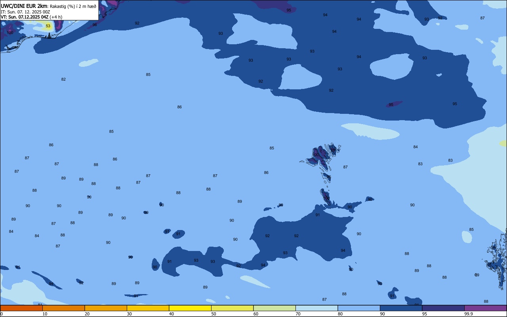The image size is (507, 317).
Task: Click the 'VT: Sun. 07.12.2025 04Z' valid time
Action: tap(25, 17)
